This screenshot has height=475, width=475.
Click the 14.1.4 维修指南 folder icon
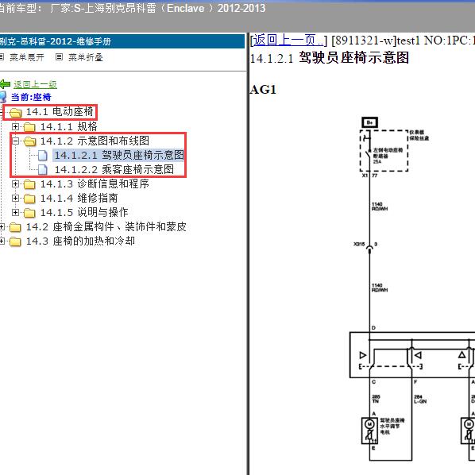(29, 199)
